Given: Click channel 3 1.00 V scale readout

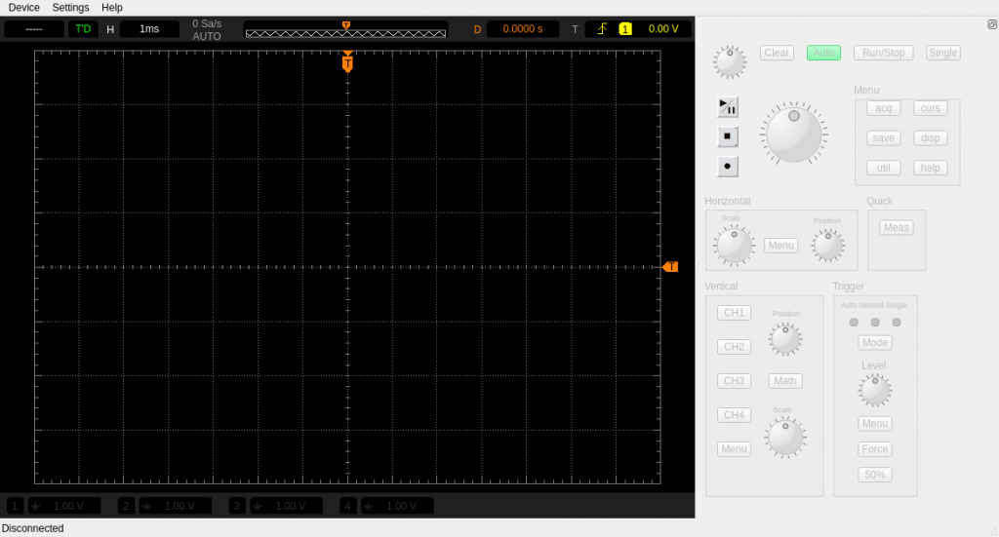Looking at the screenshot, I should [286, 507].
